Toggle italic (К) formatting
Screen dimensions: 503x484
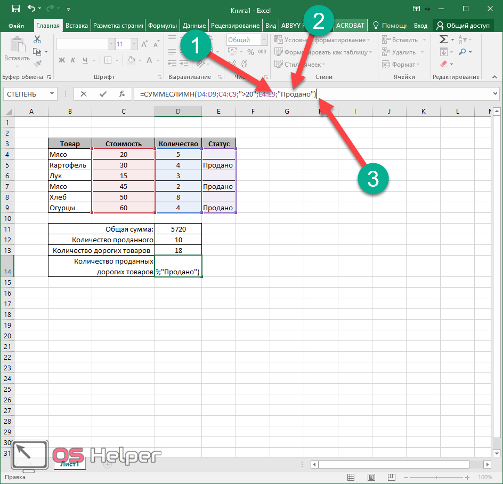point(72,60)
